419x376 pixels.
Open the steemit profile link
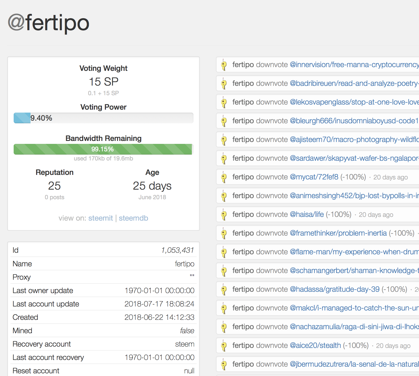pyautogui.click(x=101, y=218)
